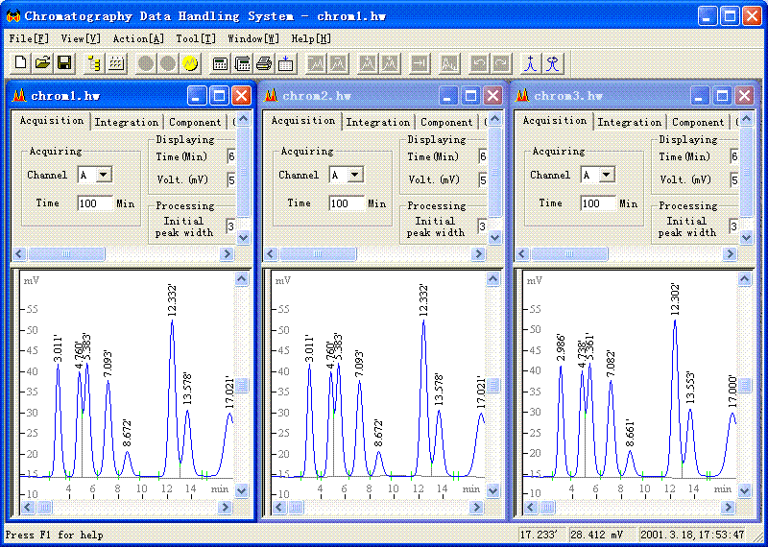768x547 pixels.
Task: Switch to Component tab in chrom1.hw
Action: pyautogui.click(x=195, y=123)
